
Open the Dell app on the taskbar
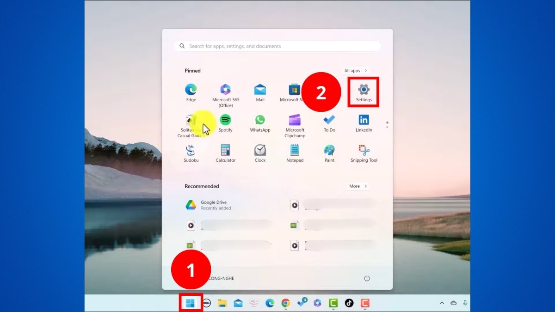tap(207, 303)
